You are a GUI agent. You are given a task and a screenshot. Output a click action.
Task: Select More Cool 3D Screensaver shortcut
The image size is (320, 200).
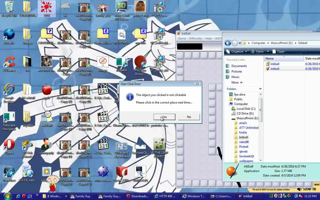pyautogui.click(x=122, y=10)
